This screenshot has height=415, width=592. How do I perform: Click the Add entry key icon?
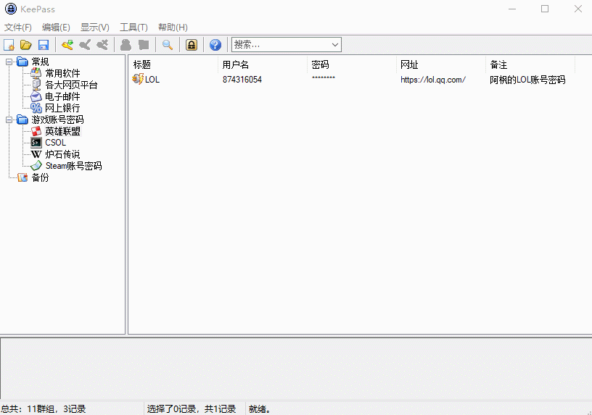(x=67, y=45)
